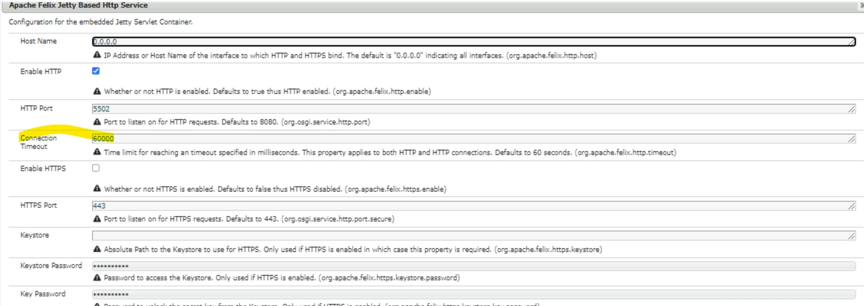Click resize grip of Keystore field
This screenshot has width=864, height=306.
click(x=852, y=236)
